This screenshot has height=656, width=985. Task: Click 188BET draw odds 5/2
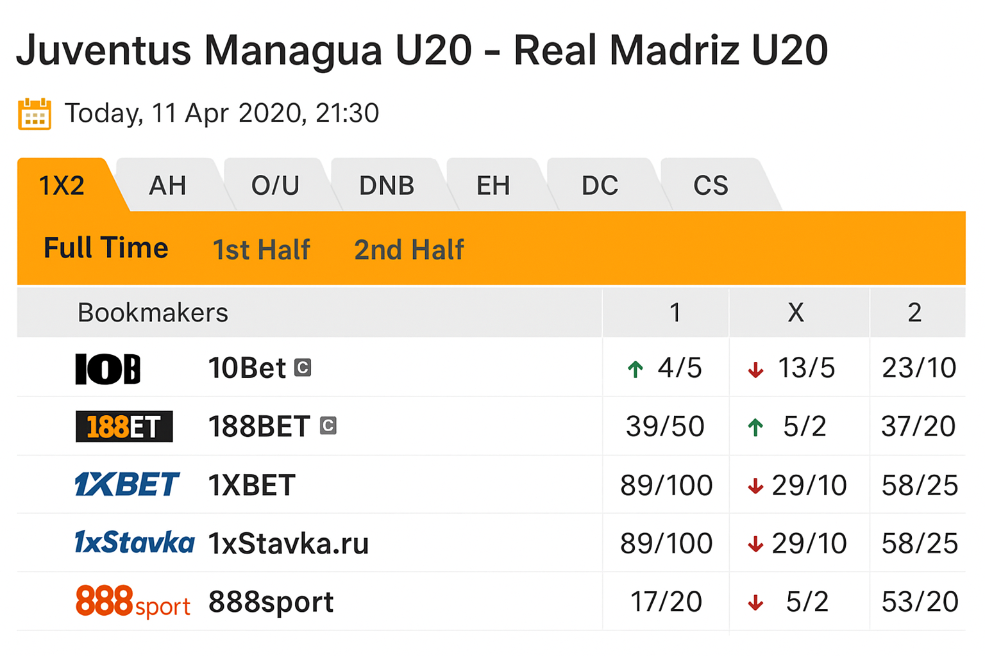pos(805,427)
